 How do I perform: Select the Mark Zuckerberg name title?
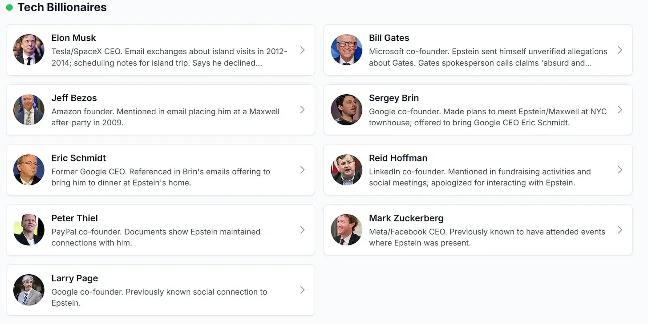click(406, 218)
